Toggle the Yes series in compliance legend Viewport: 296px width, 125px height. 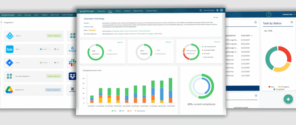tap(114, 111)
